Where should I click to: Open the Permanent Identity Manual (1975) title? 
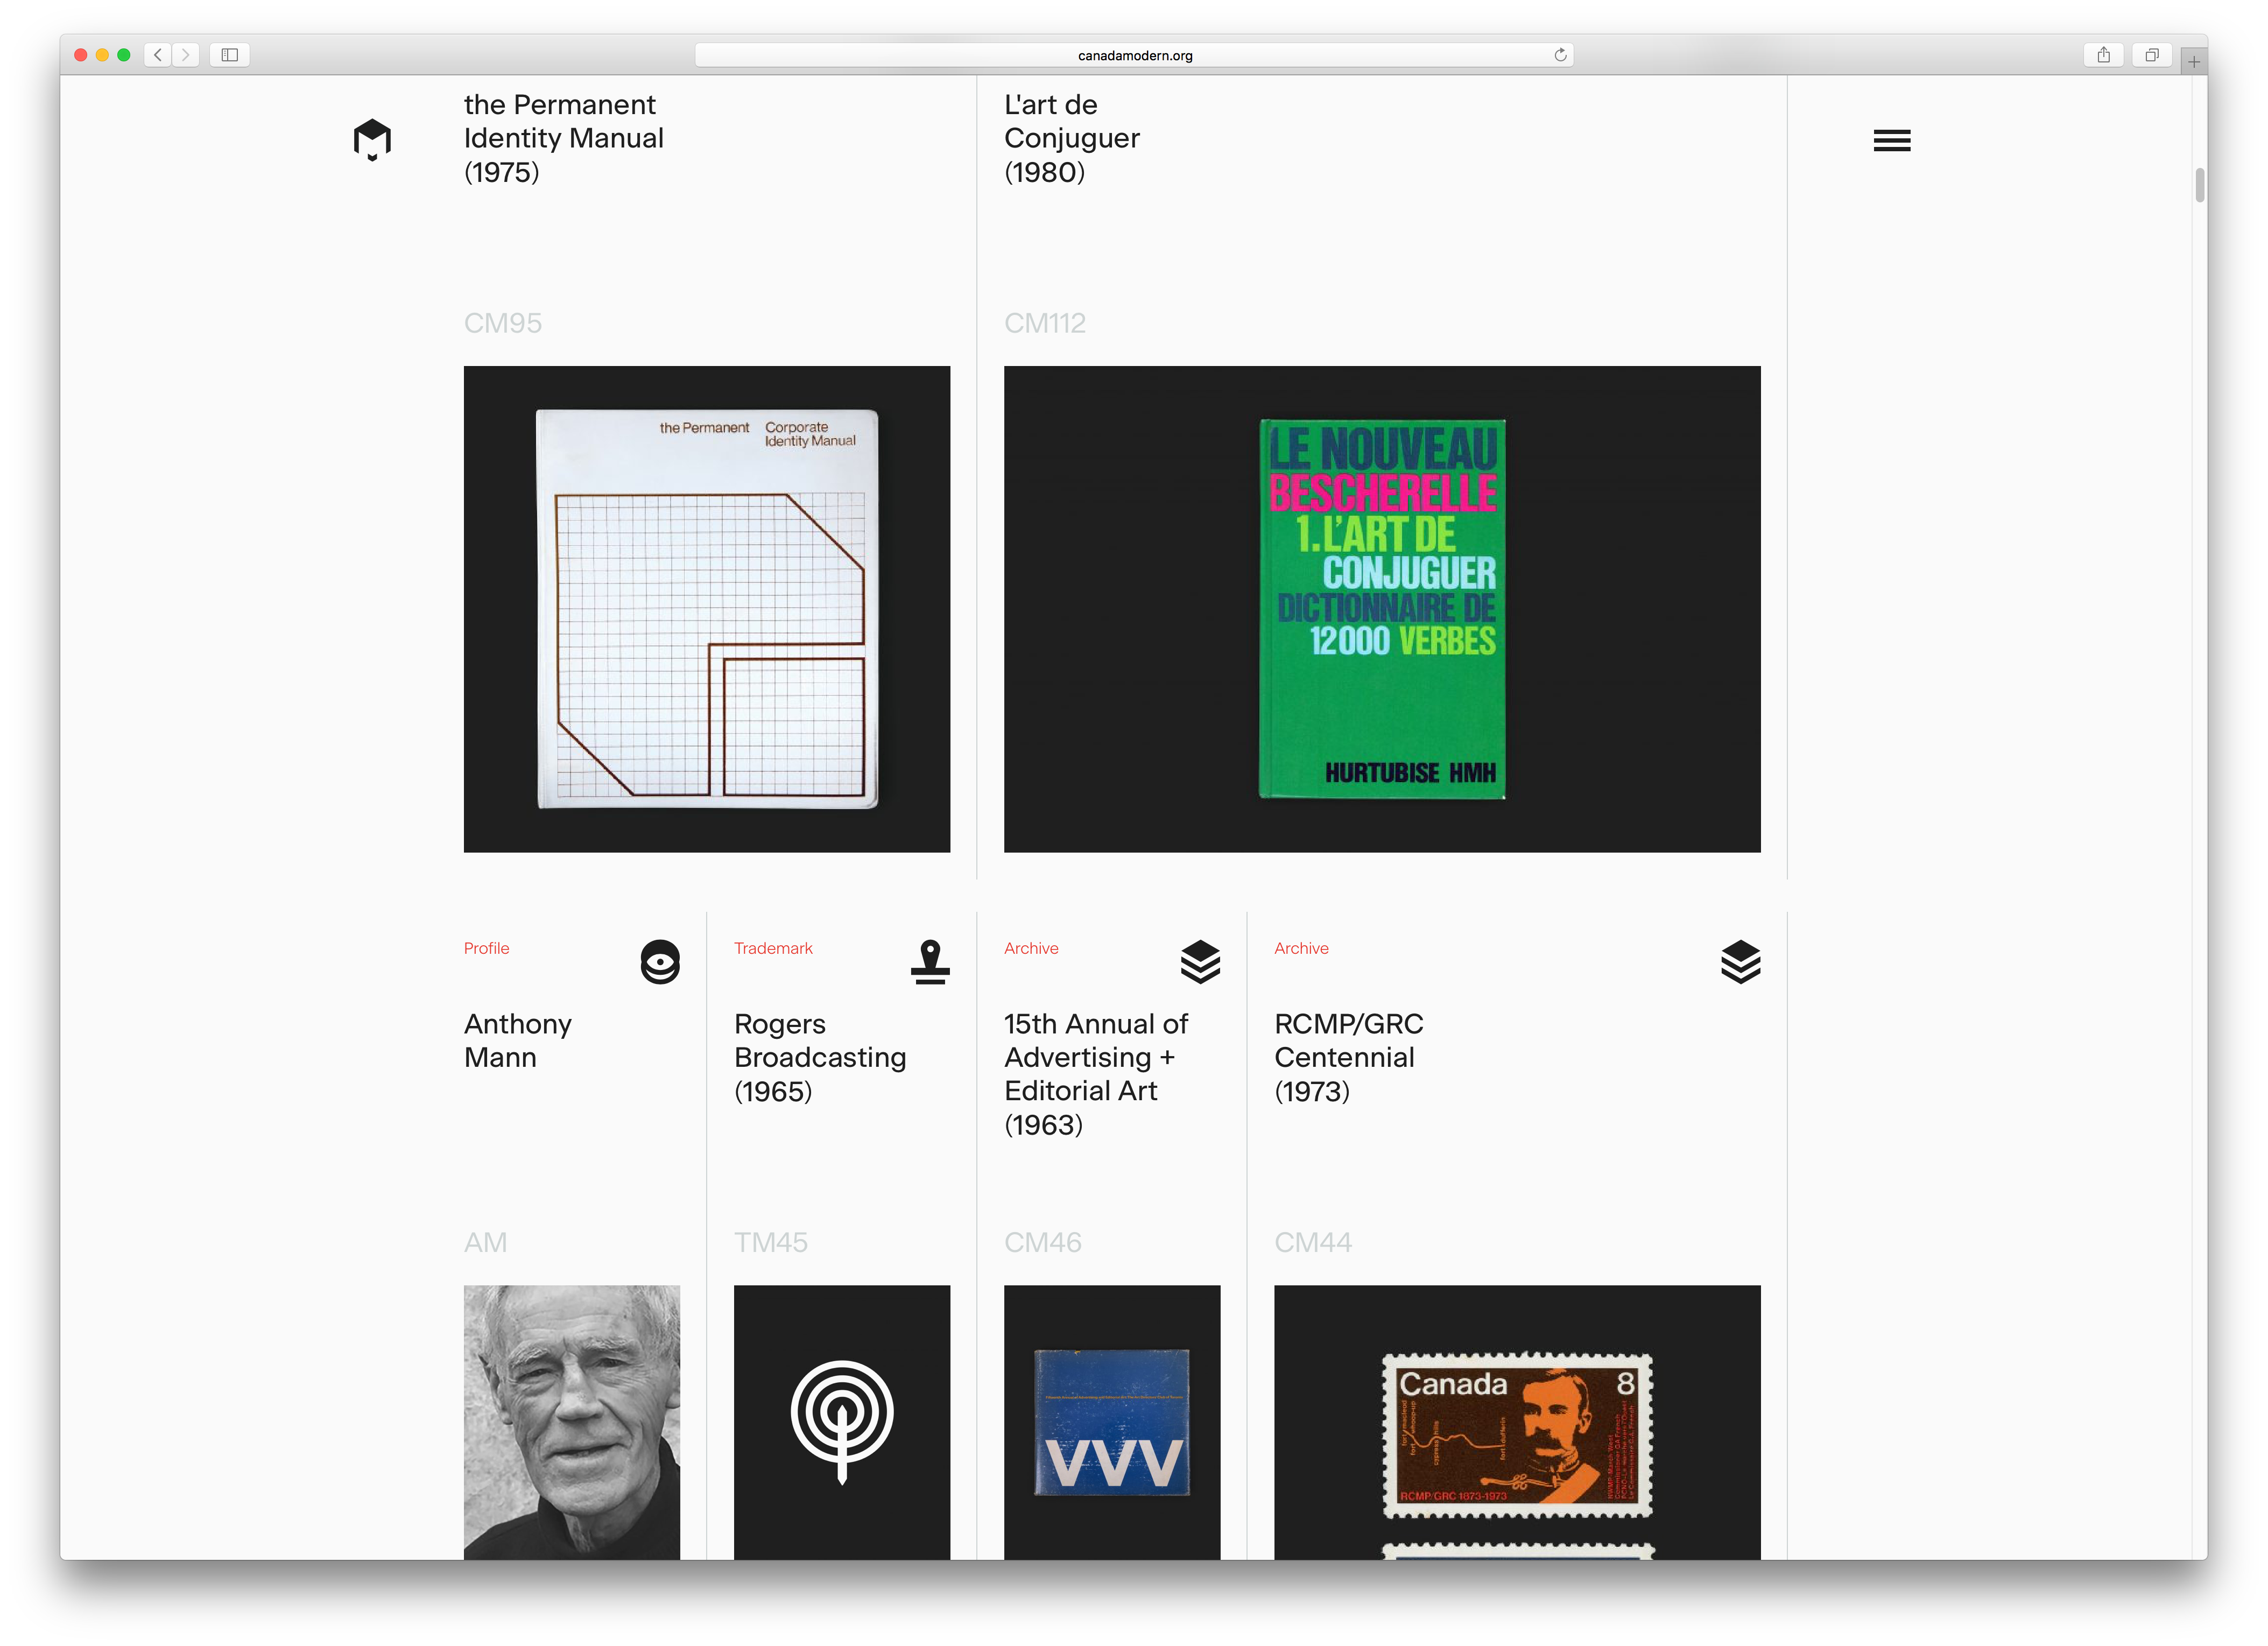563,138
